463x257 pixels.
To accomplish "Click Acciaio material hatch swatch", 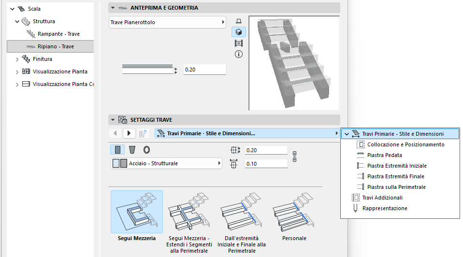I will [116, 163].
